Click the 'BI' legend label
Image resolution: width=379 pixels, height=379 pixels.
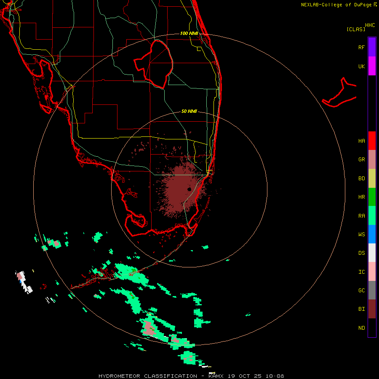coord(361,309)
